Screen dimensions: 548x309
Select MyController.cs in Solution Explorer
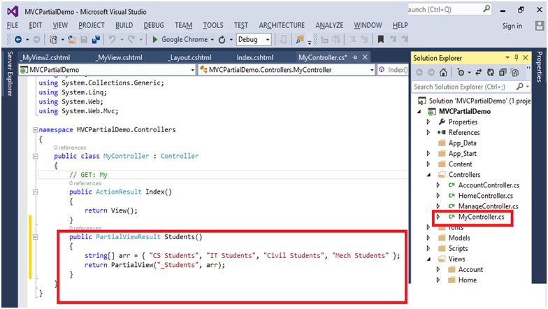pos(481,217)
